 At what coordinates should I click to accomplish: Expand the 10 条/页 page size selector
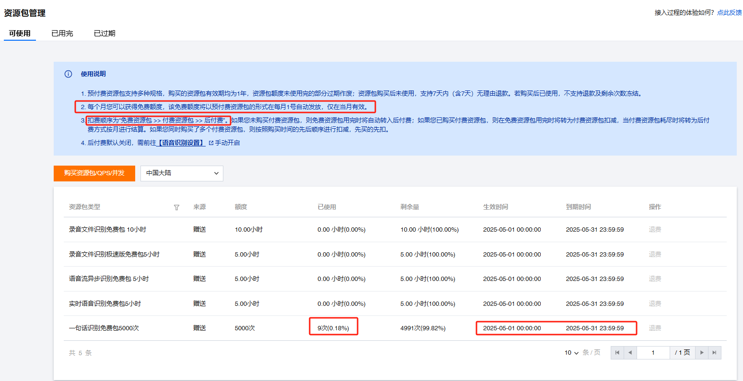(571, 353)
